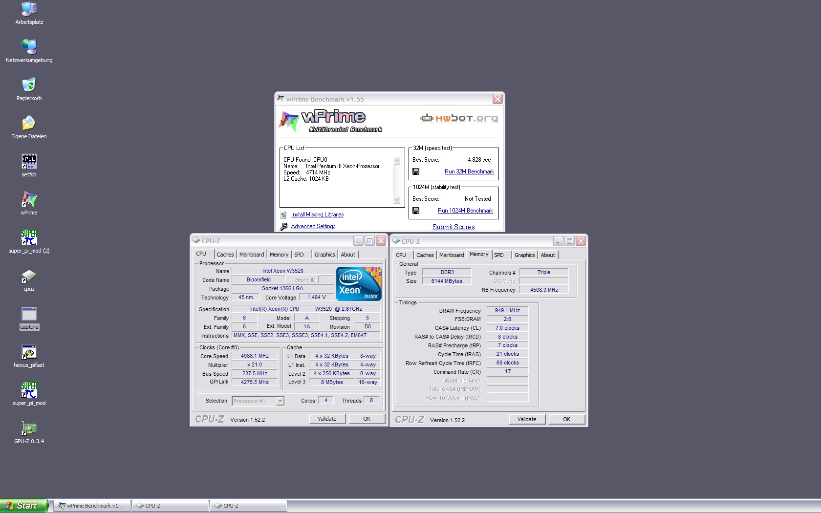Open Graphics tab in left CPU-Z window
Image resolution: width=821 pixels, height=513 pixels.
[325, 255]
